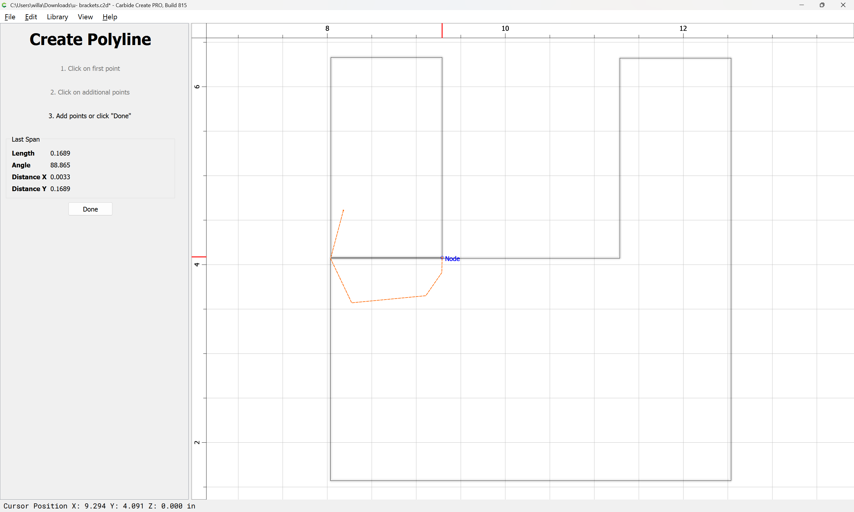The width and height of the screenshot is (854, 512).
Task: Click the 6 mark on vertical ruler
Action: [x=197, y=87]
